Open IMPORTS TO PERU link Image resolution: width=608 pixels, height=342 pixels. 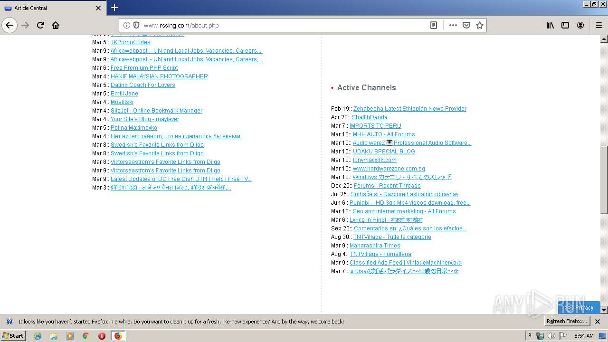click(x=375, y=126)
